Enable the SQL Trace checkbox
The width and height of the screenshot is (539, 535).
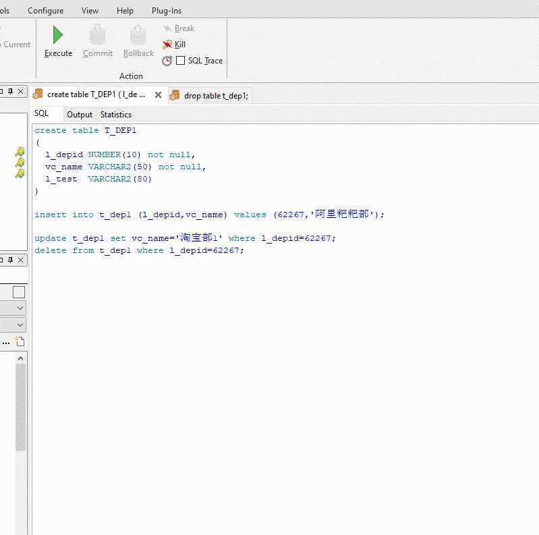(181, 61)
